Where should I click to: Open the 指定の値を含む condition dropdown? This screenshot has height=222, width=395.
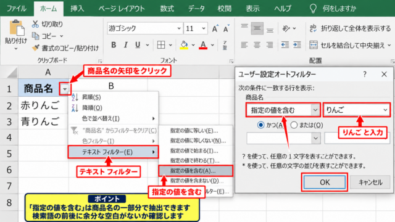(x=315, y=110)
